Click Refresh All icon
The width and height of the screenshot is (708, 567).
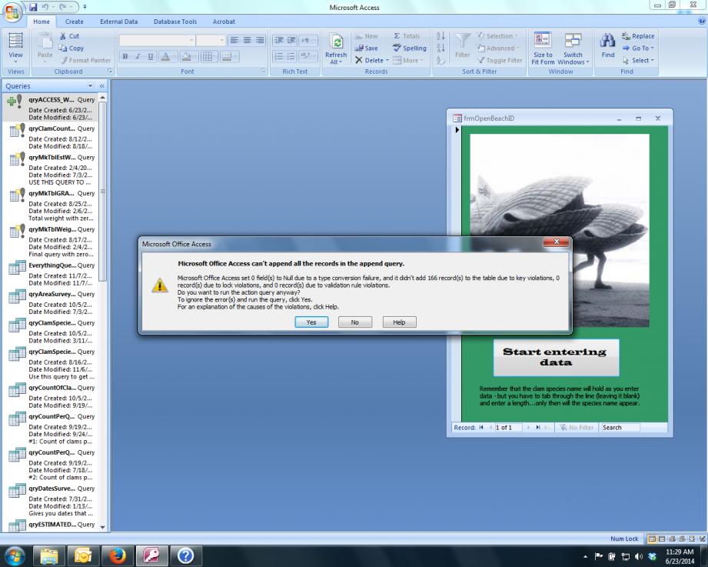(x=336, y=48)
